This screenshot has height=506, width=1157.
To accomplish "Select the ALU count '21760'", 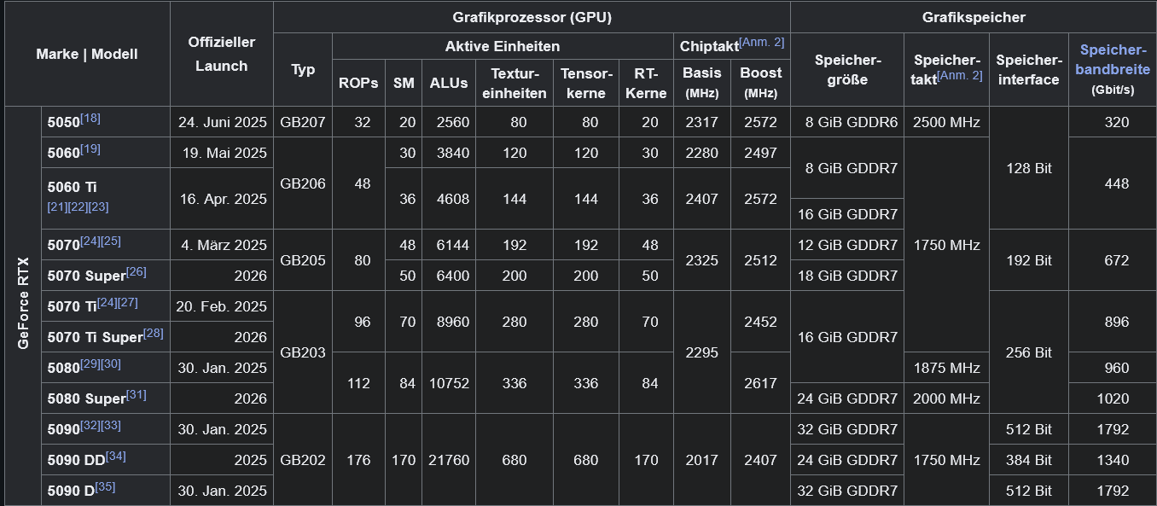I will (449, 460).
